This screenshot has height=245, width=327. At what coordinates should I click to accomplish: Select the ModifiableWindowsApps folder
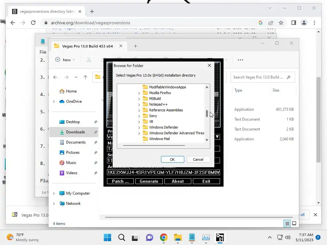(167, 87)
